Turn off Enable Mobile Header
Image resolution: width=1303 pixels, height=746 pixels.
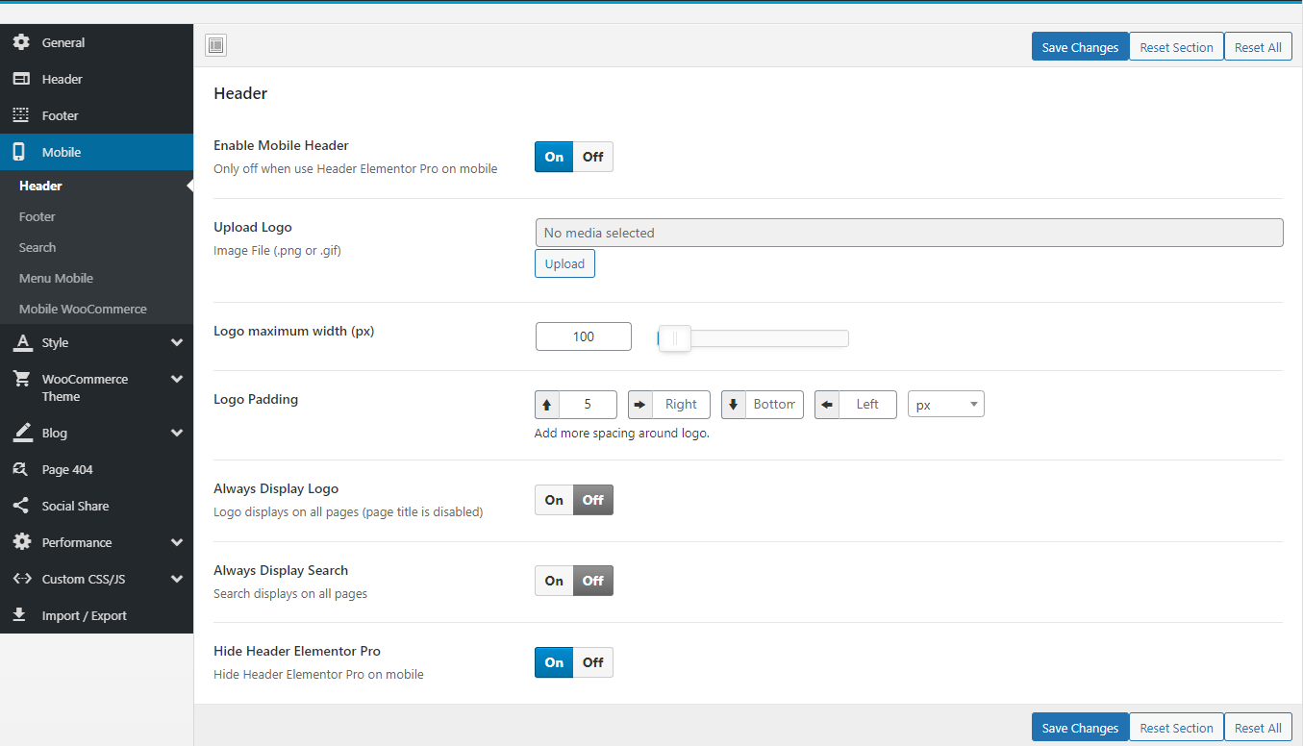coord(593,157)
